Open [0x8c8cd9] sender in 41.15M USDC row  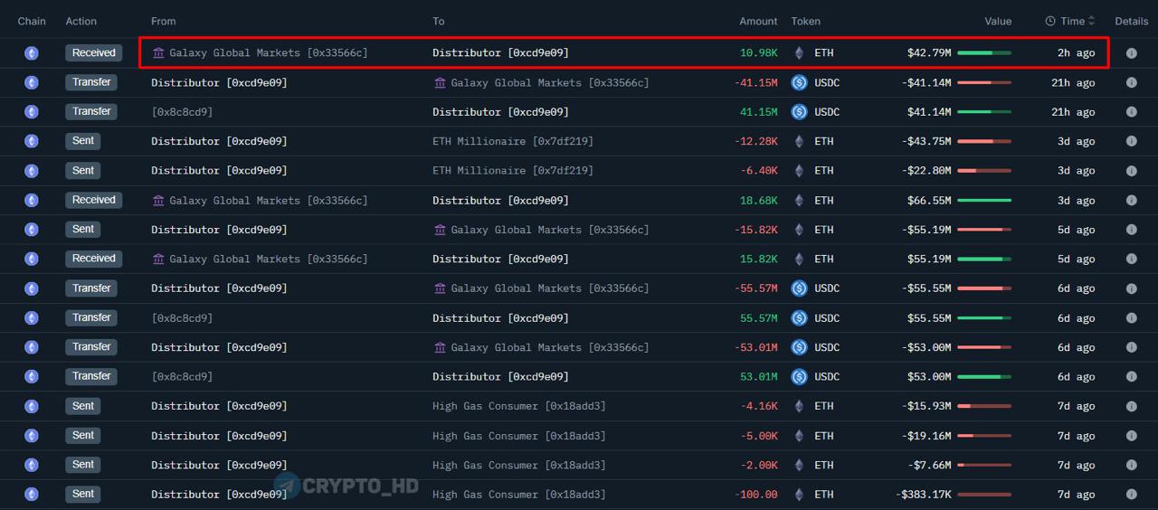pos(182,112)
